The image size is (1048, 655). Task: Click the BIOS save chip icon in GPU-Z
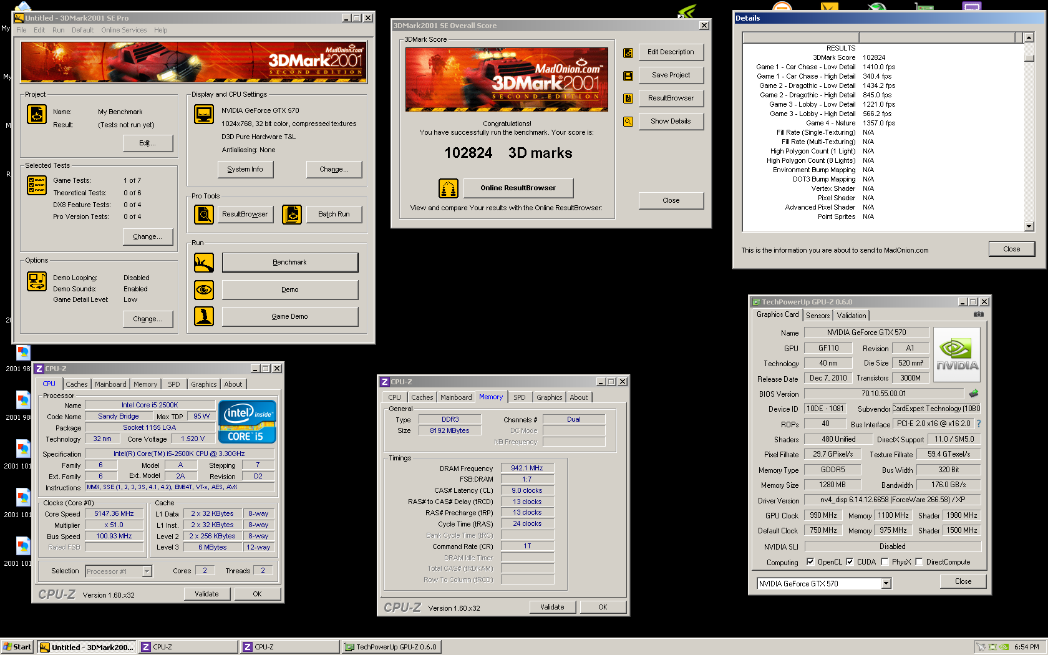(974, 394)
